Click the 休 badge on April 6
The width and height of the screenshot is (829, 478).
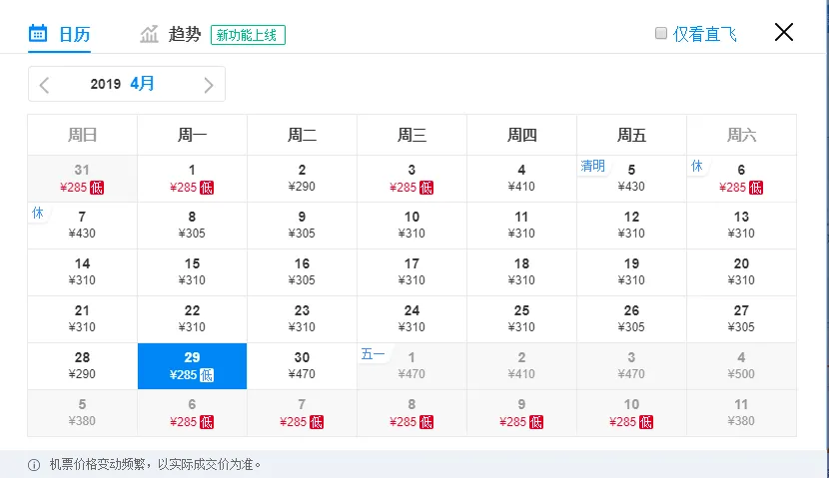click(x=697, y=166)
